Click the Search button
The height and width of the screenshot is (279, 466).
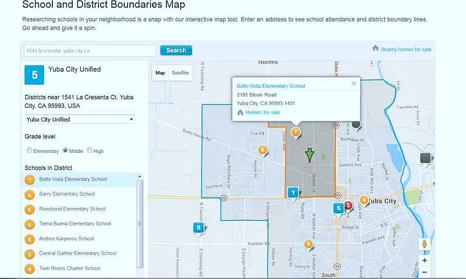(176, 51)
